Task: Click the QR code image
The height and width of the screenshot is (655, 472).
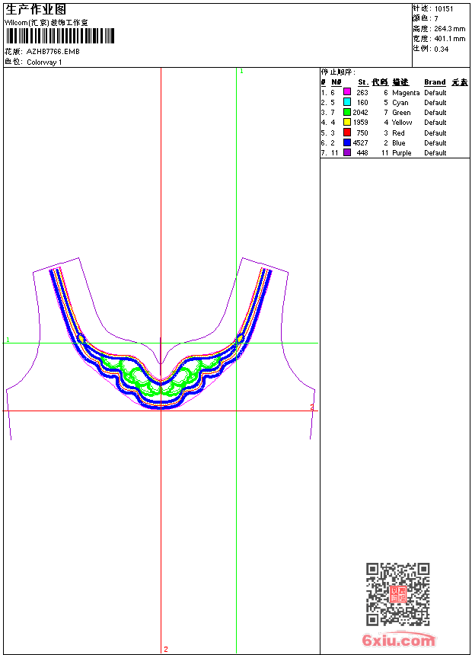Action: [397, 594]
